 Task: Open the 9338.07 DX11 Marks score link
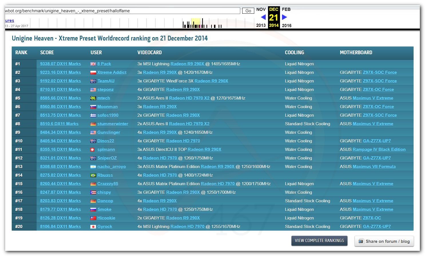point(60,64)
